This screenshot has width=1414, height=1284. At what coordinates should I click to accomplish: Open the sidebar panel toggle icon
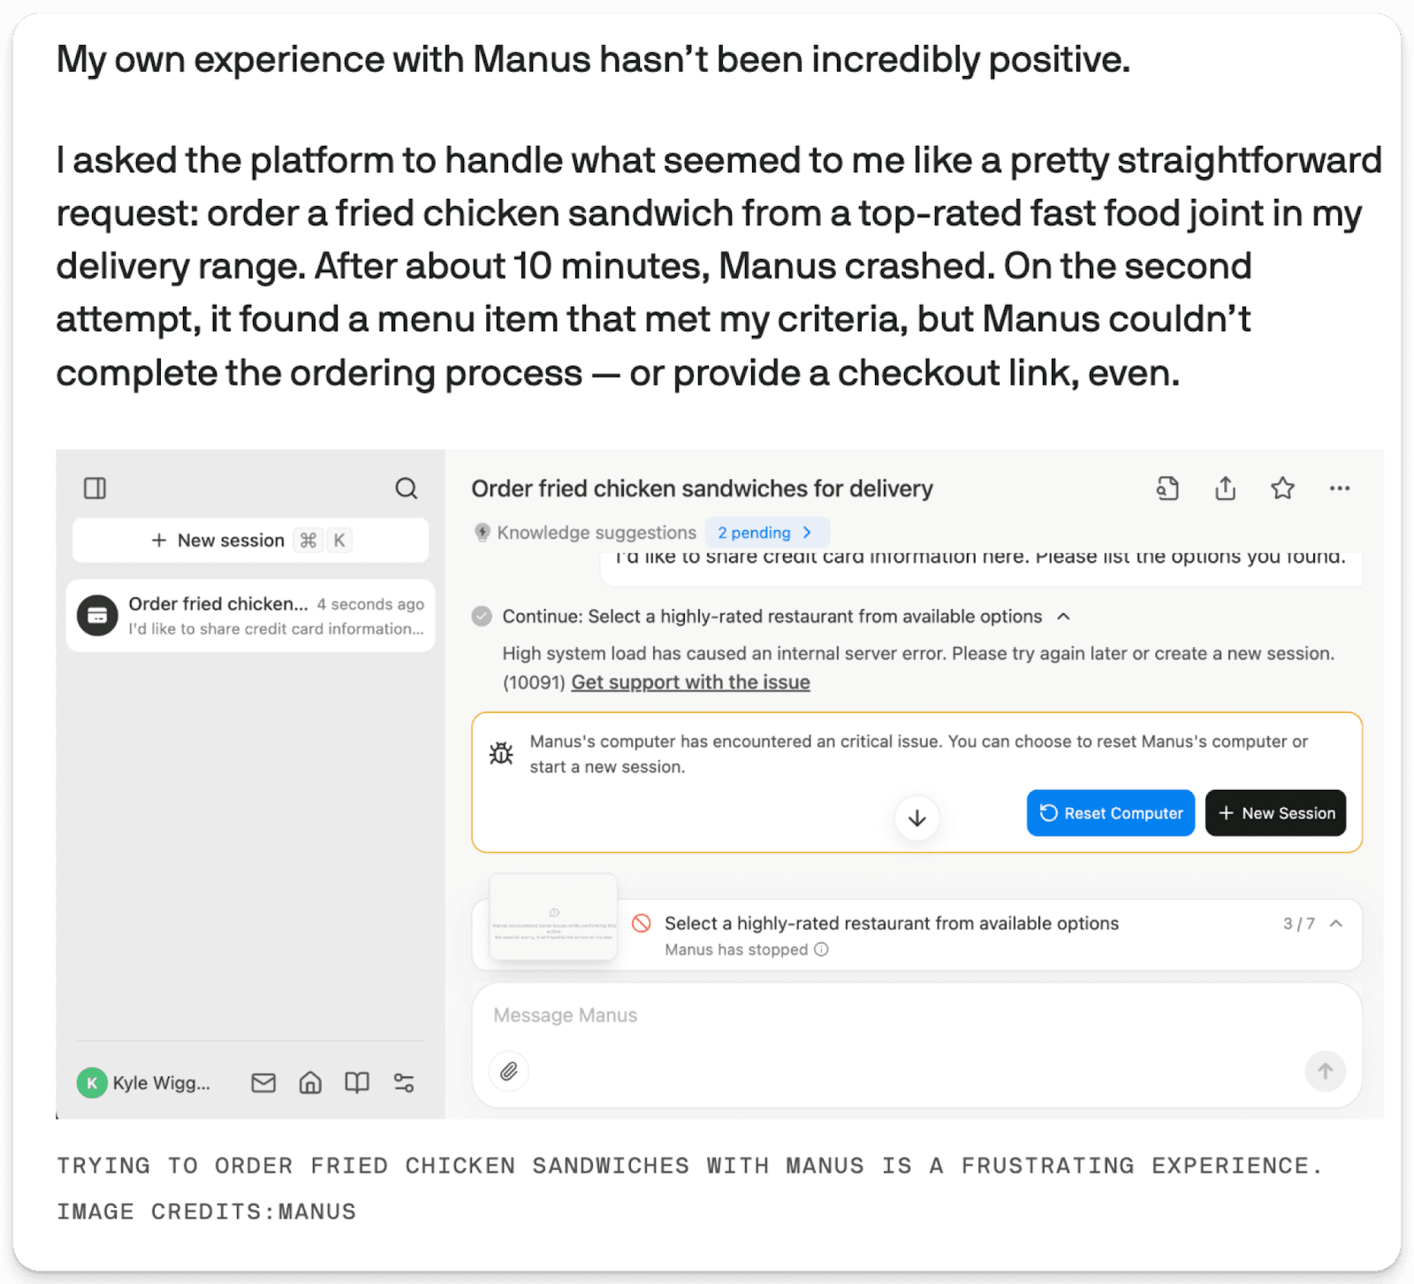[x=95, y=488]
